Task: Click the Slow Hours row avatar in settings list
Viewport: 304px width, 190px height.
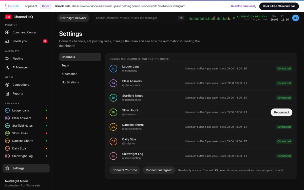Action: (113, 112)
